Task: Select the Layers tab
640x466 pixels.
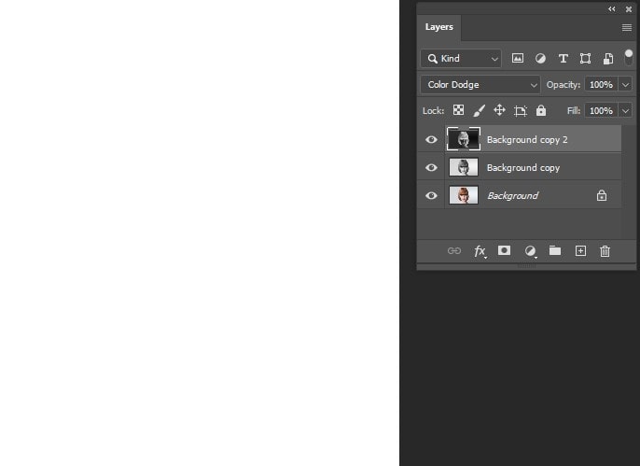Action: (439, 27)
